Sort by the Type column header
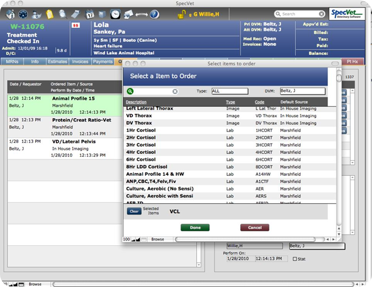This screenshot has width=372, height=287. pyautogui.click(x=230, y=102)
